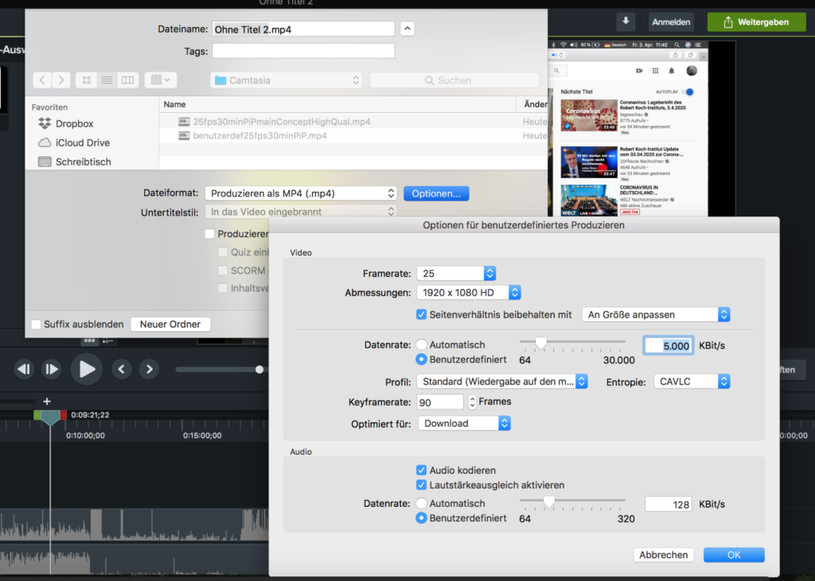This screenshot has width=815, height=581.
Task: Click the Suchen search field
Action: coord(454,80)
